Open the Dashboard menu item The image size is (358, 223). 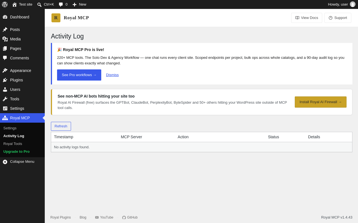coord(20,17)
